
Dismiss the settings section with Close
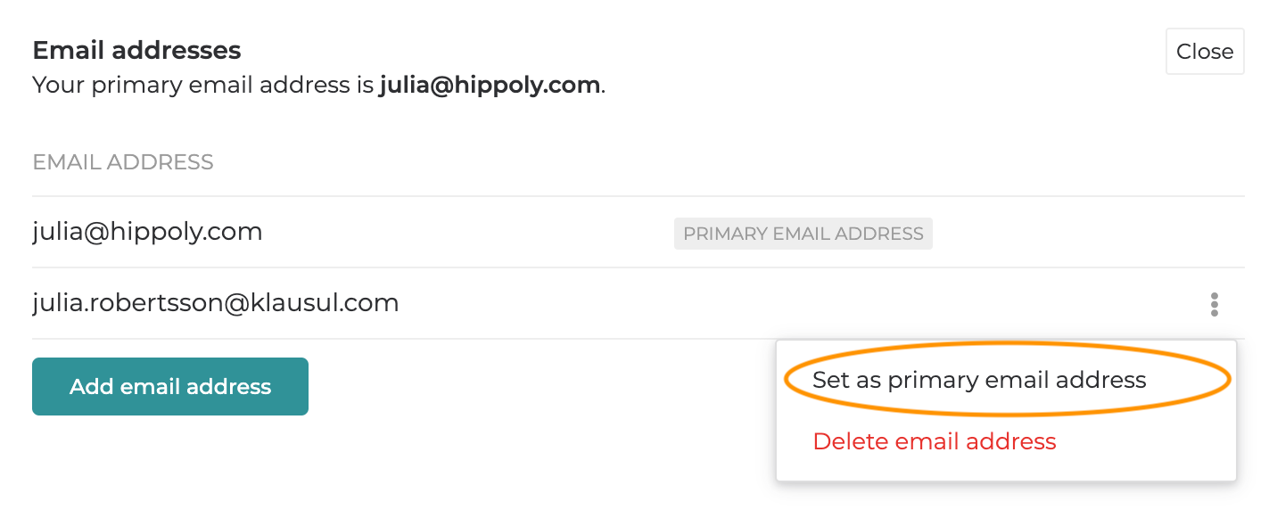click(x=1204, y=52)
